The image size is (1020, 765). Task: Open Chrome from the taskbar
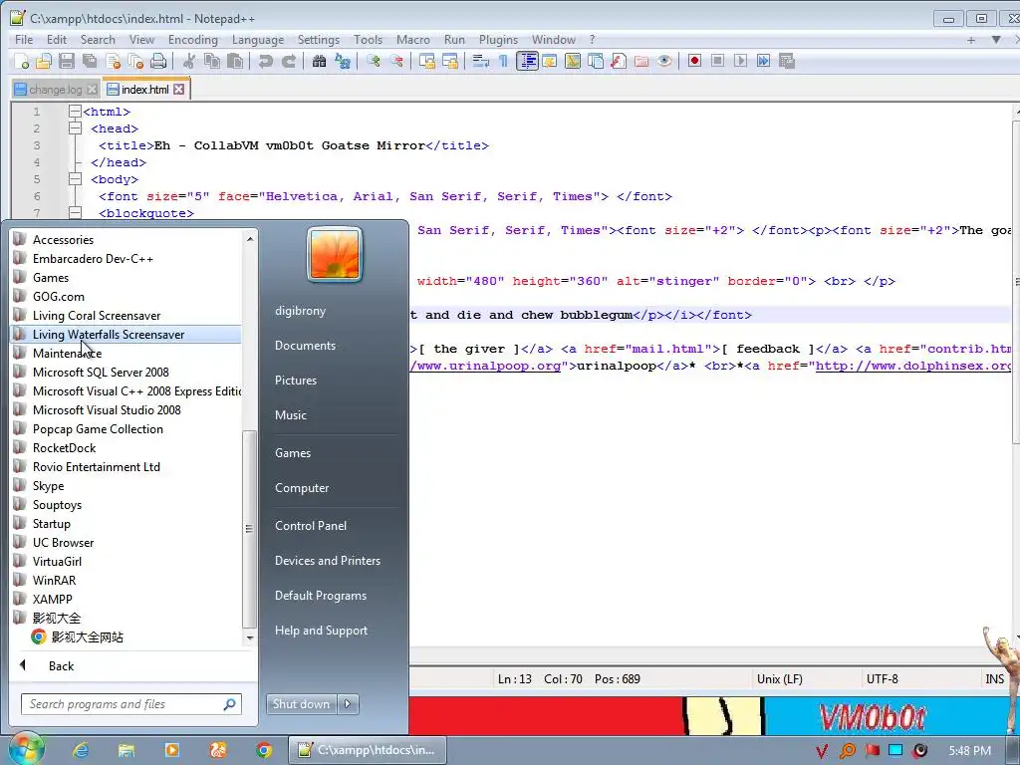click(x=263, y=750)
